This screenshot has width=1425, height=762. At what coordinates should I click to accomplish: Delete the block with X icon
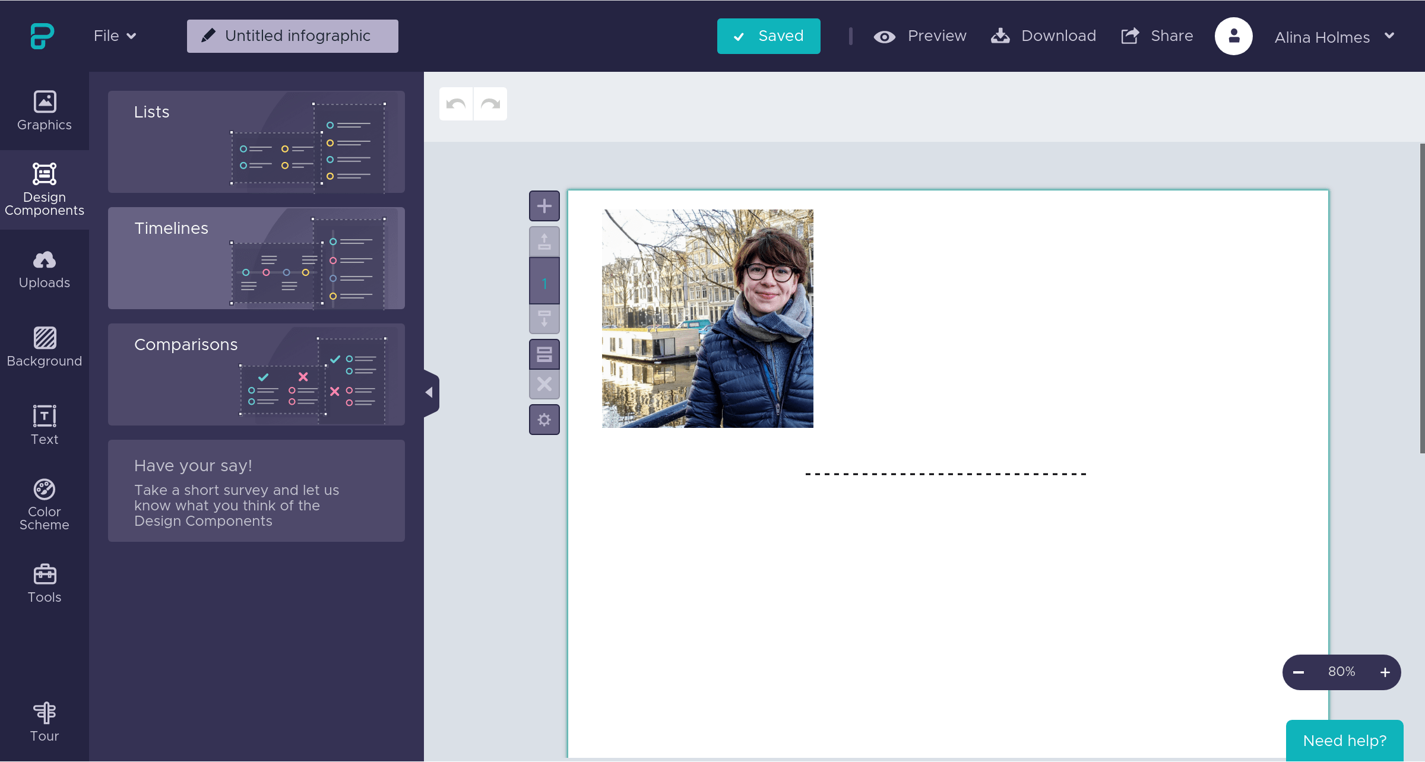pos(544,384)
